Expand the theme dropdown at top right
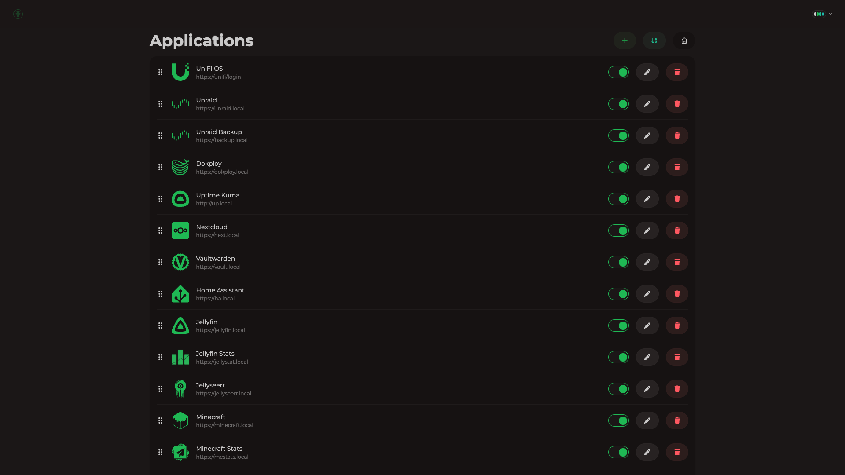The image size is (845, 475). [823, 14]
